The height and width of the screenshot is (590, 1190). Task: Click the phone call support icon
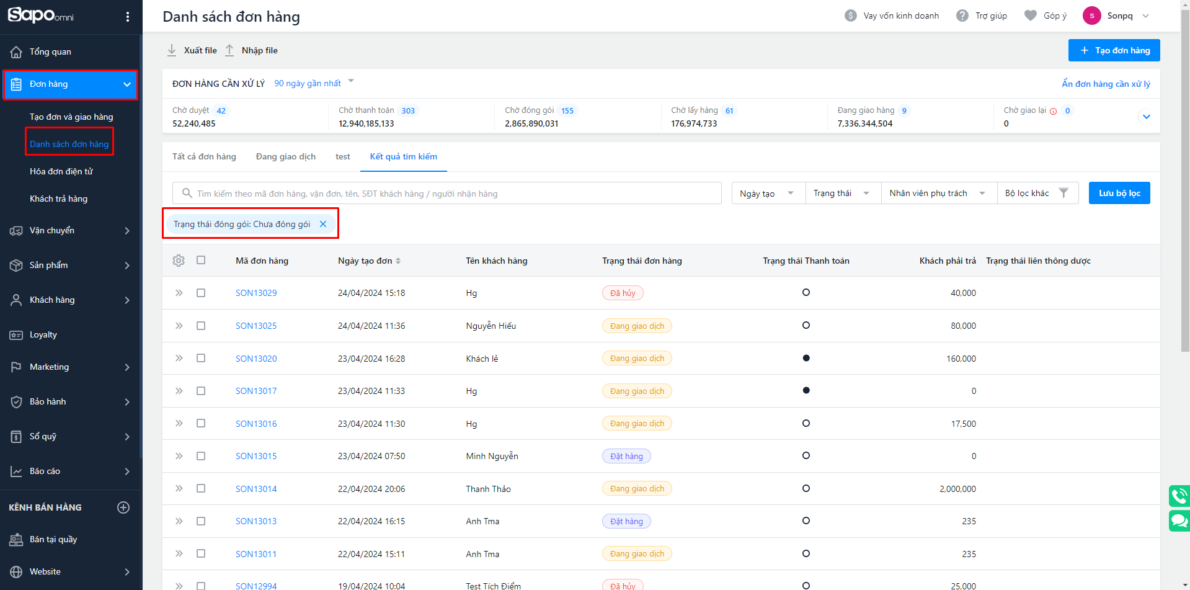(x=1179, y=496)
